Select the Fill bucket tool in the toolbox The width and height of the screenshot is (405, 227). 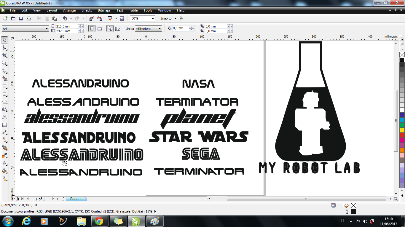4,171
